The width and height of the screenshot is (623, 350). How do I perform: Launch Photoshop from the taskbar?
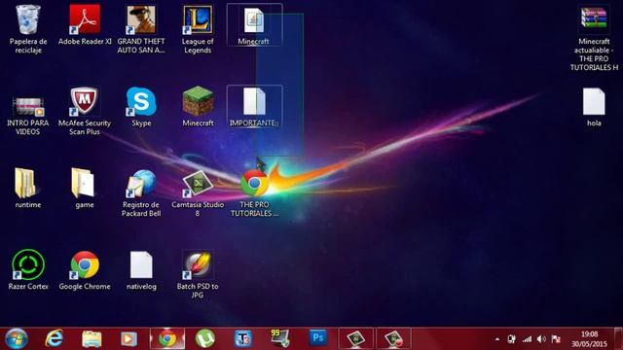click(x=318, y=338)
